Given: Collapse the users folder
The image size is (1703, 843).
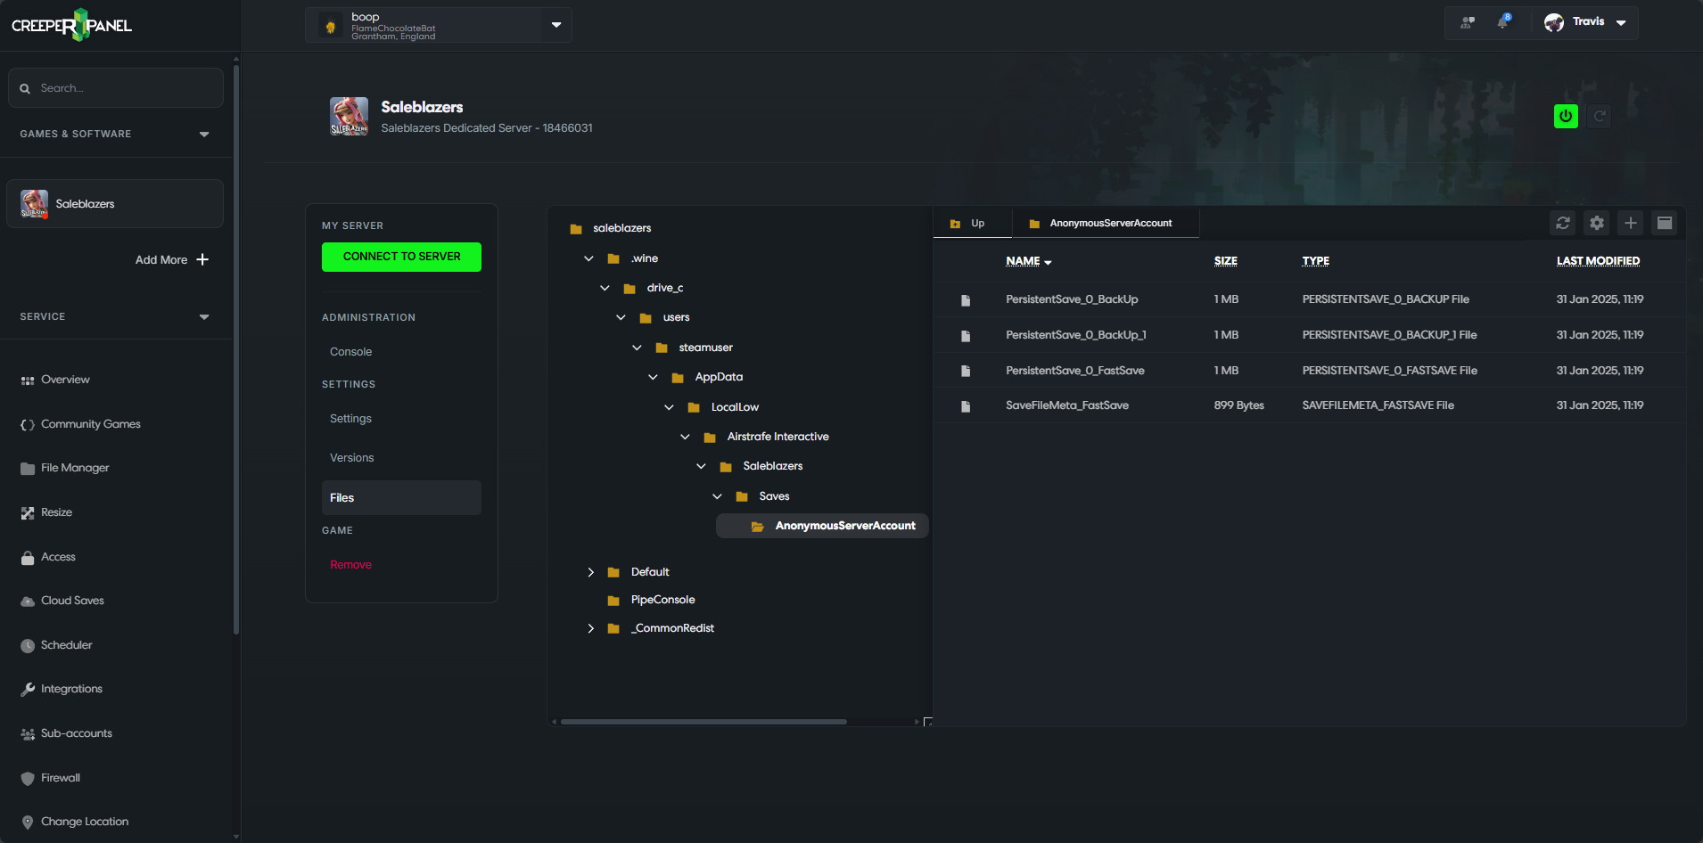Looking at the screenshot, I should [x=621, y=317].
